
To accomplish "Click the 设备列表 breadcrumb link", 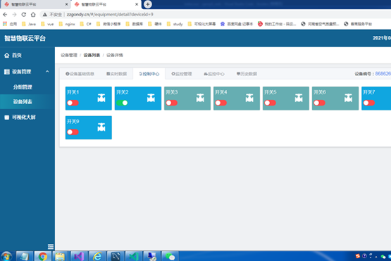I will coord(92,55).
